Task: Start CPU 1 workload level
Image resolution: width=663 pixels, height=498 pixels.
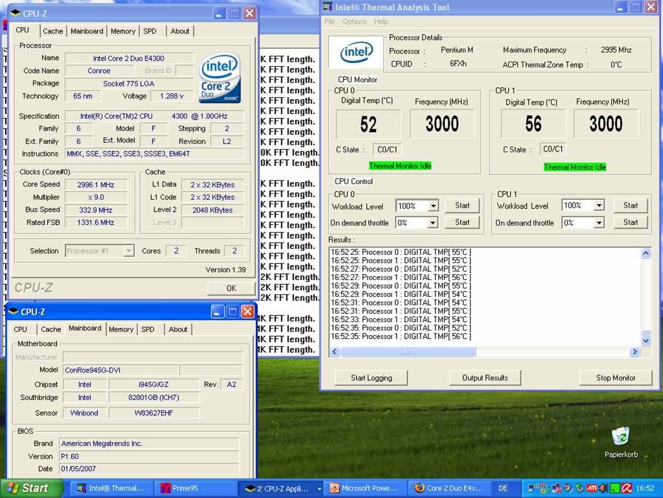Action: [631, 206]
